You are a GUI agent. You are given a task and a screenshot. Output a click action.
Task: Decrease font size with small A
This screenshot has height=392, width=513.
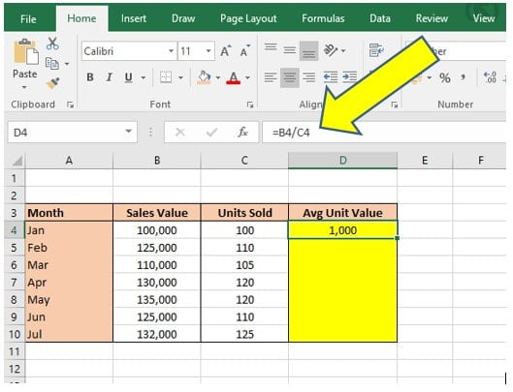point(245,51)
